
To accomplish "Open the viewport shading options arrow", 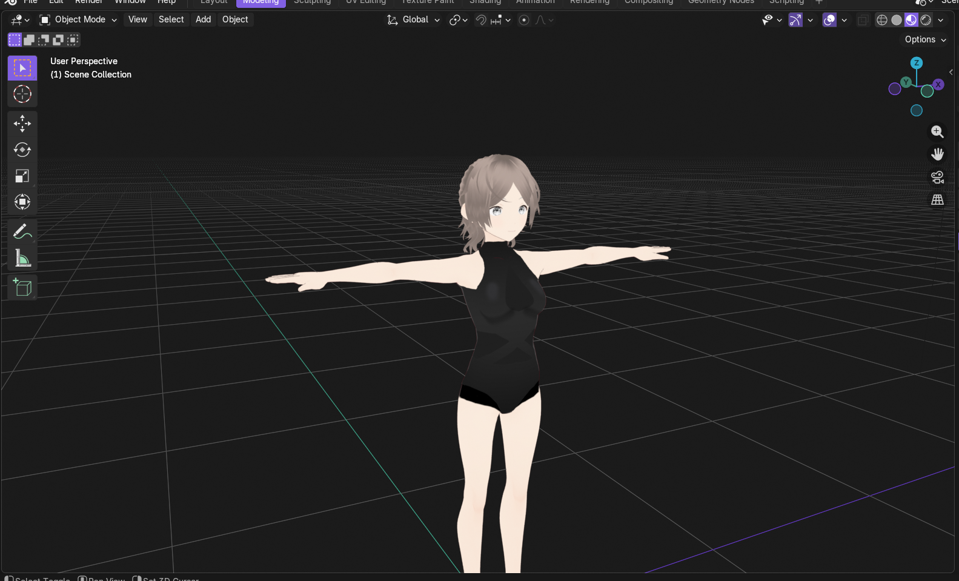I will tap(941, 20).
